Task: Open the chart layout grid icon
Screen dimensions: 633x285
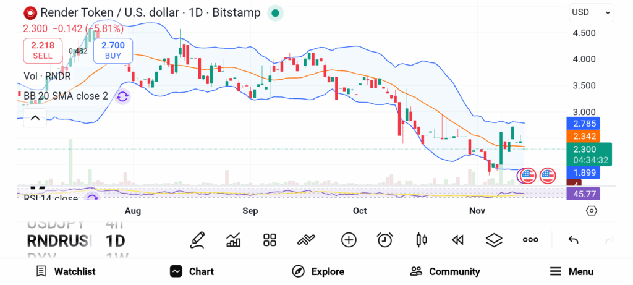Action: (x=270, y=240)
